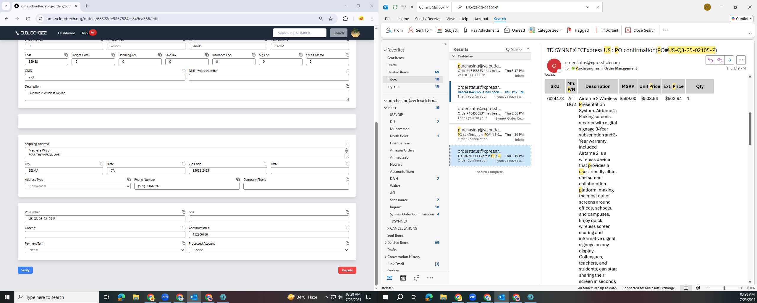Filter results by Important

click(x=606, y=30)
